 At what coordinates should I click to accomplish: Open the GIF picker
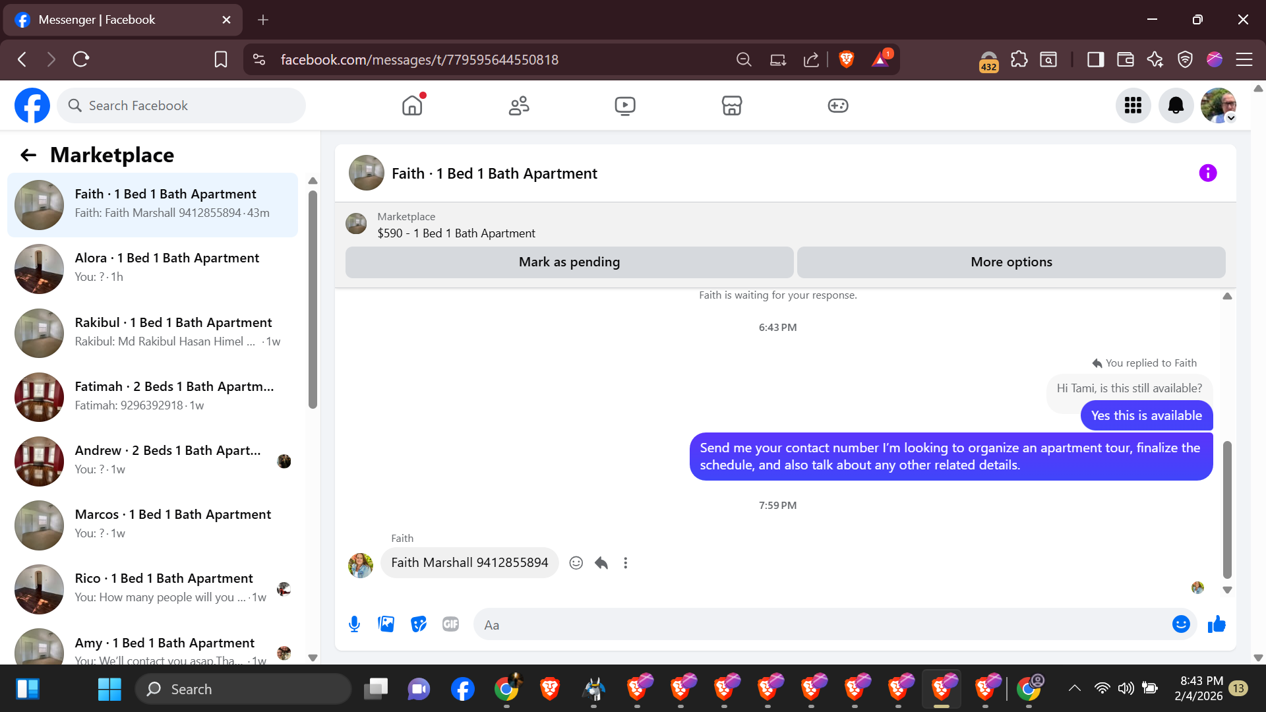pos(450,624)
